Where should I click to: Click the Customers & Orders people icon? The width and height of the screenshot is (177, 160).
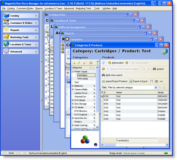6,22
